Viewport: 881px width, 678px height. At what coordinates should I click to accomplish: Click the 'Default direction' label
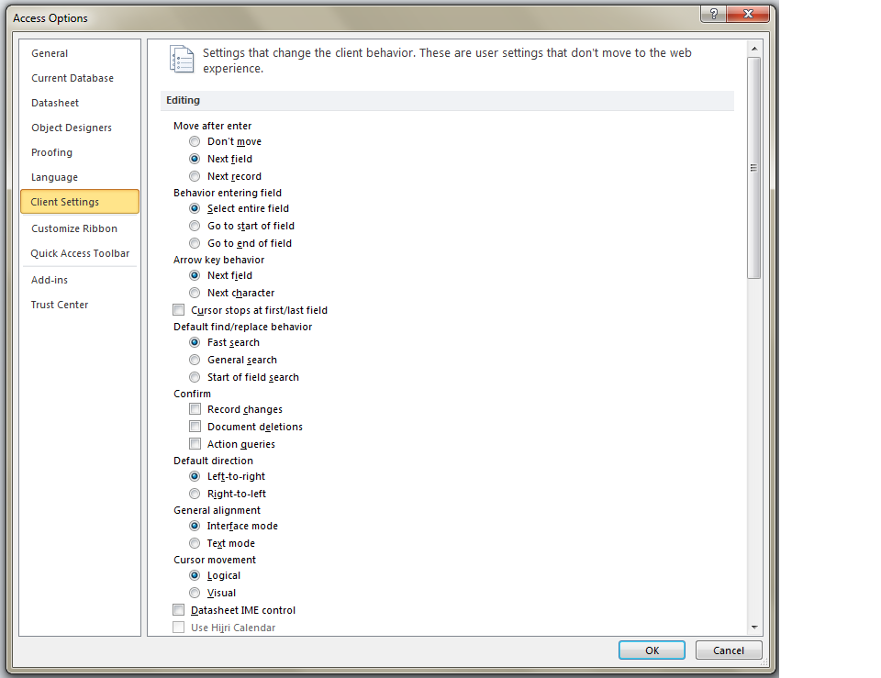[x=214, y=461]
